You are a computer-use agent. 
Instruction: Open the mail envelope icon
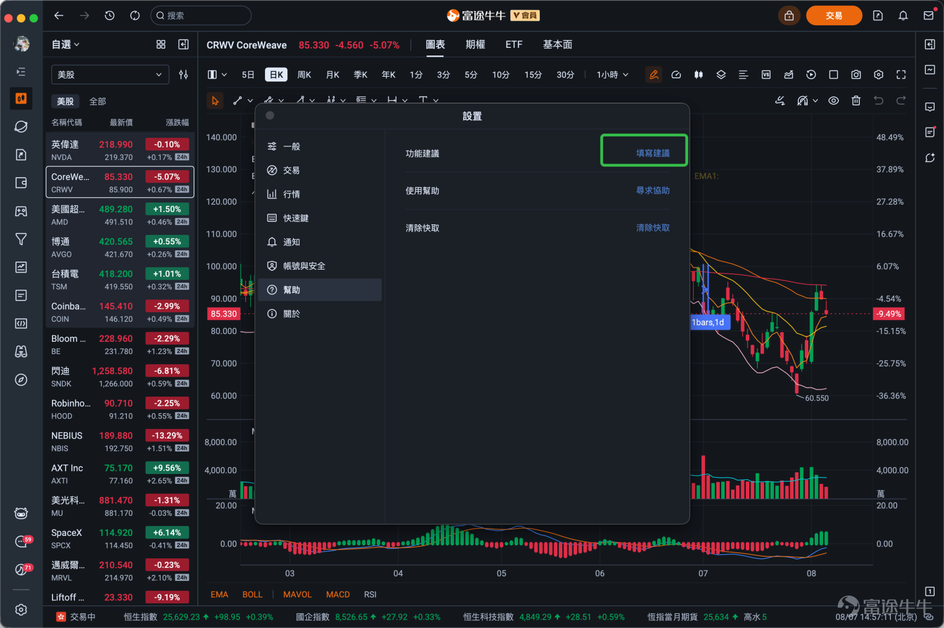pos(929,16)
